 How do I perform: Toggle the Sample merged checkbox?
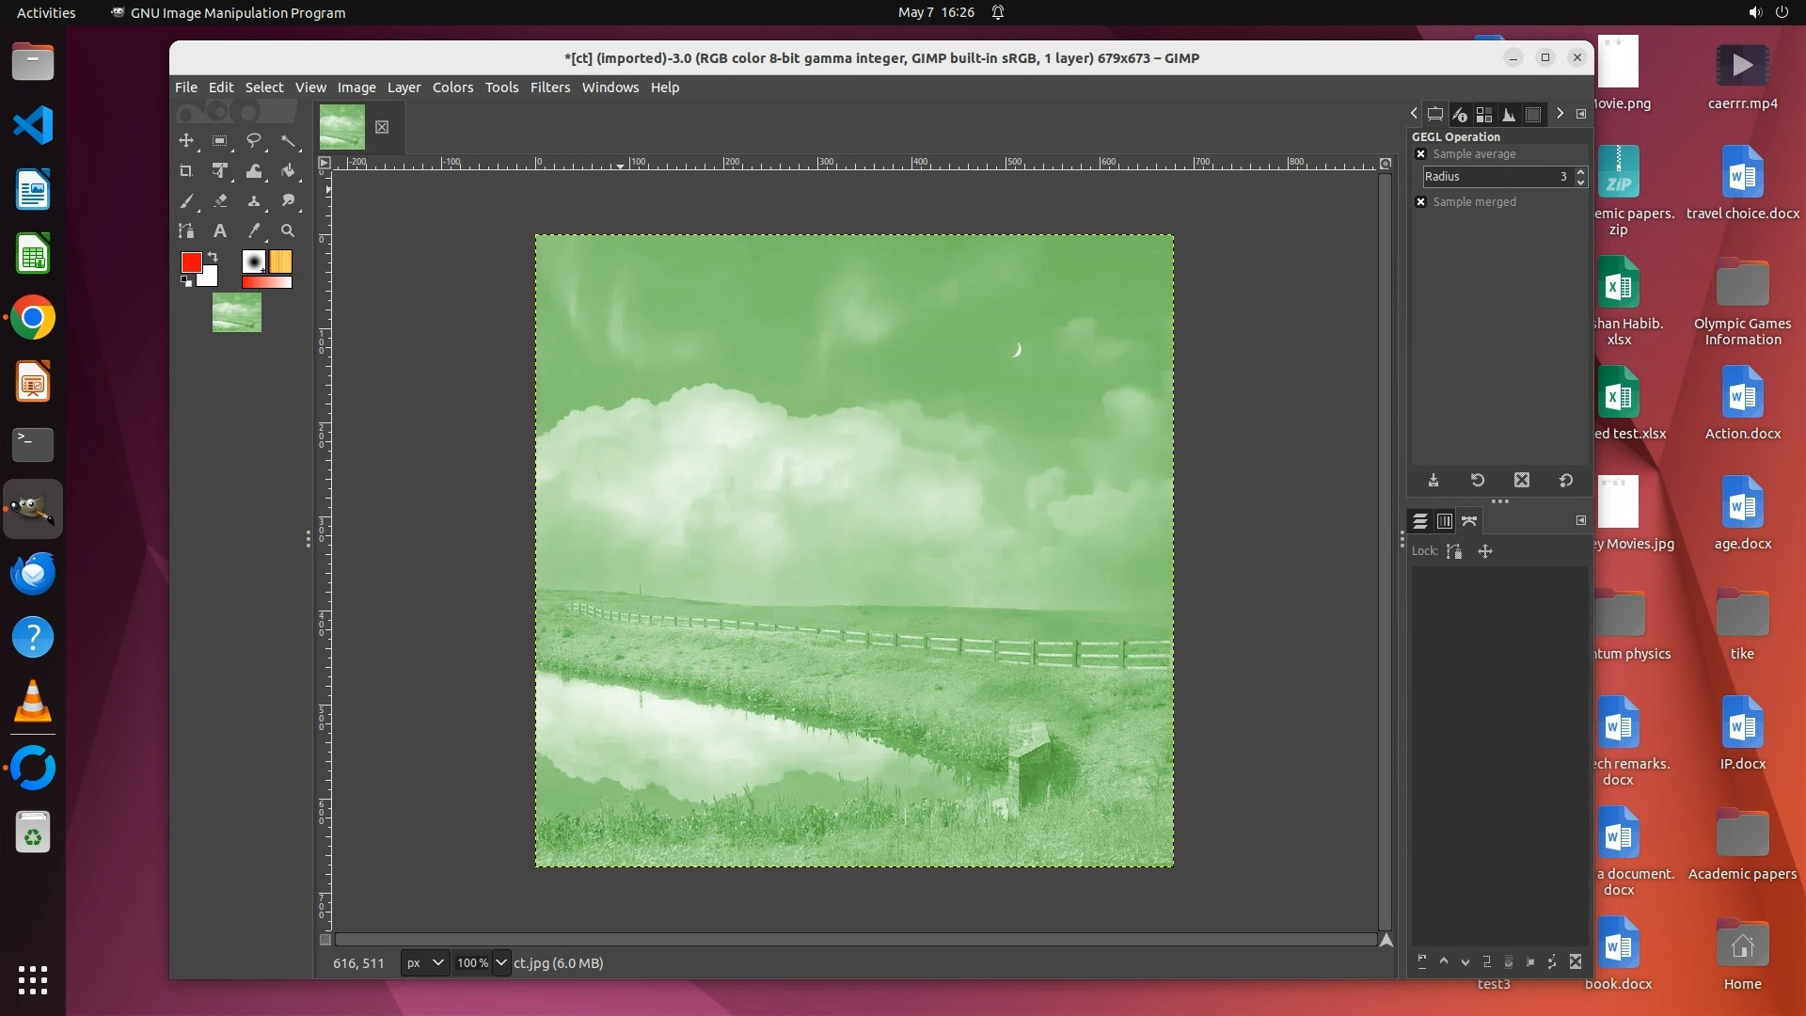point(1421,202)
